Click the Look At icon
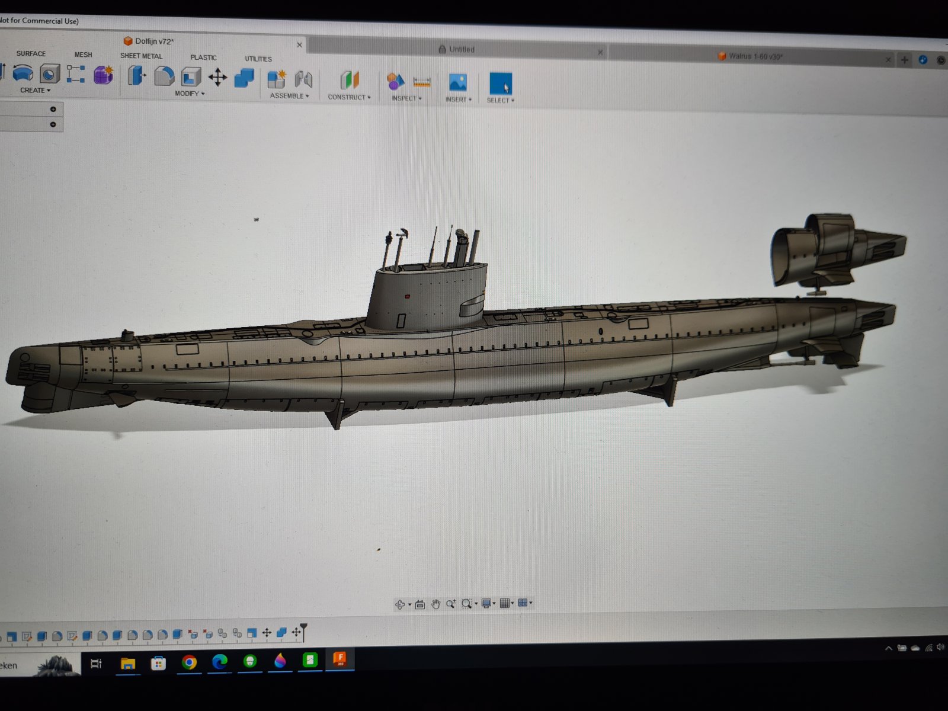 [420, 604]
